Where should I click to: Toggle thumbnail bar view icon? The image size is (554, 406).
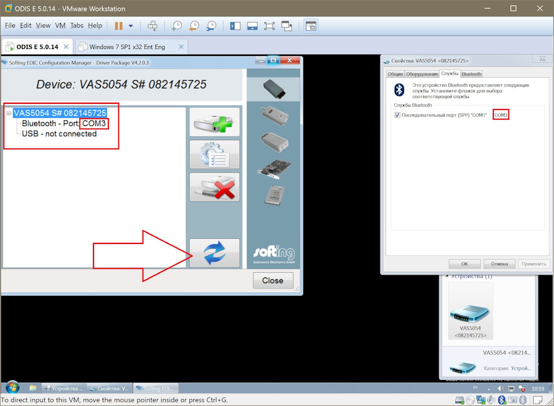coord(252,26)
